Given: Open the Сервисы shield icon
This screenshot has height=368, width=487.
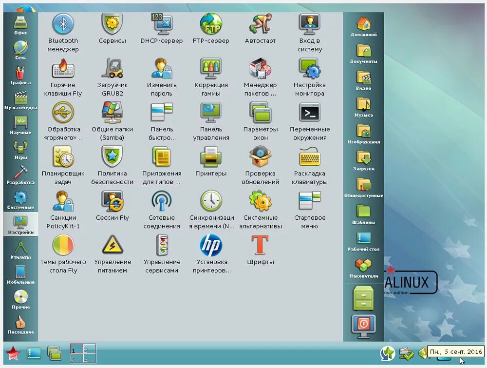Looking at the screenshot, I should [x=112, y=29].
